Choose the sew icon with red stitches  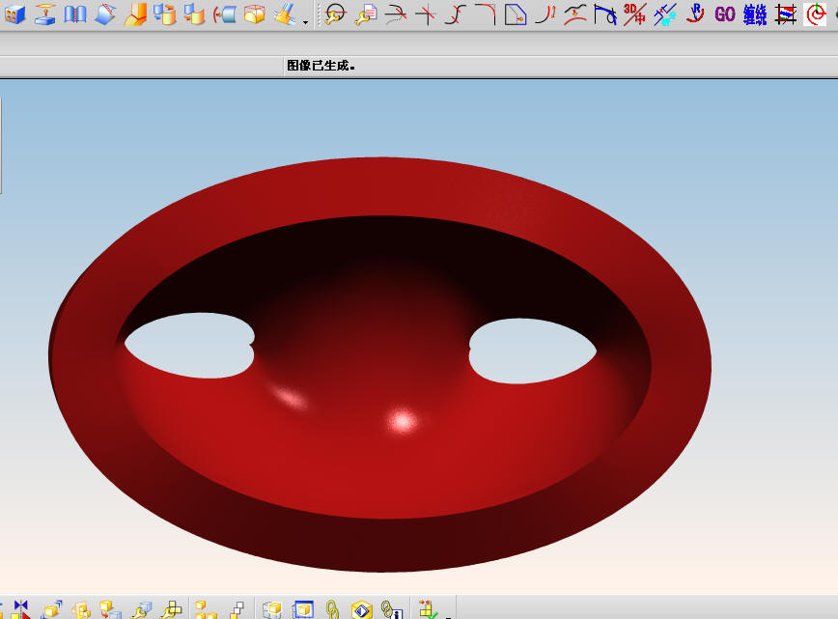click(x=75, y=14)
